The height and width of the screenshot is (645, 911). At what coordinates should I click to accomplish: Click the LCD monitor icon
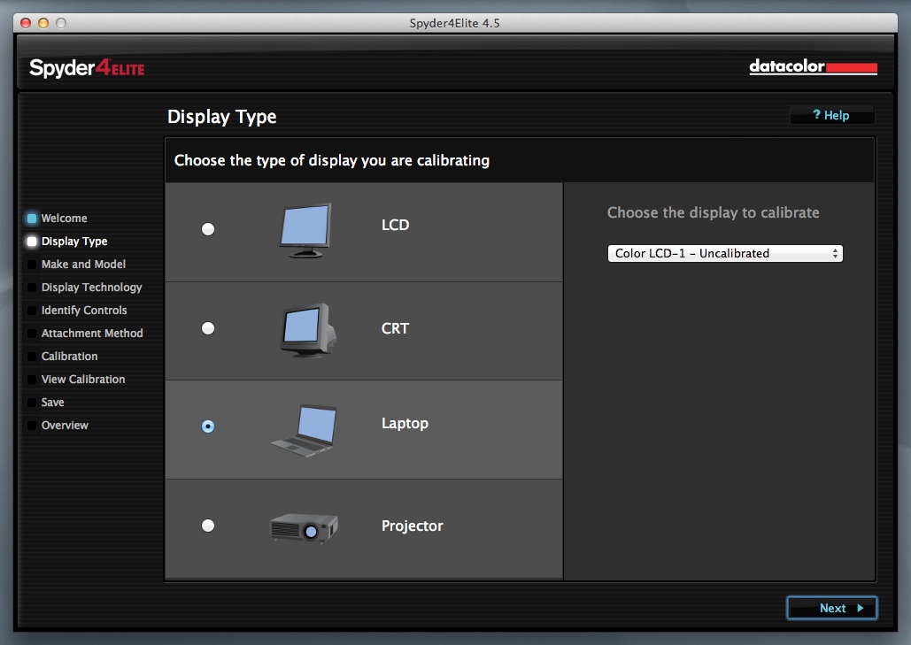pos(305,230)
